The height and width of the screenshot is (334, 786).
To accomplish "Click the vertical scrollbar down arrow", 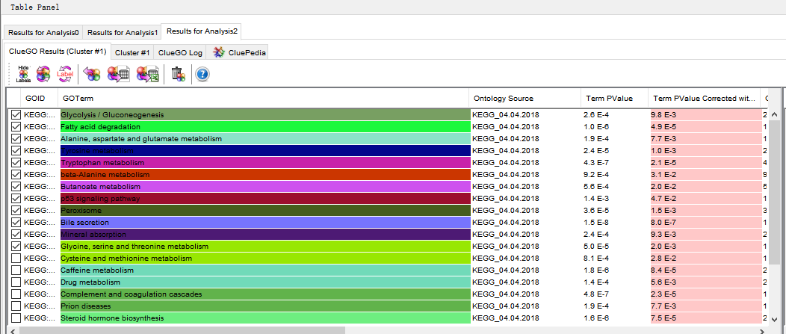I will [x=775, y=320].
